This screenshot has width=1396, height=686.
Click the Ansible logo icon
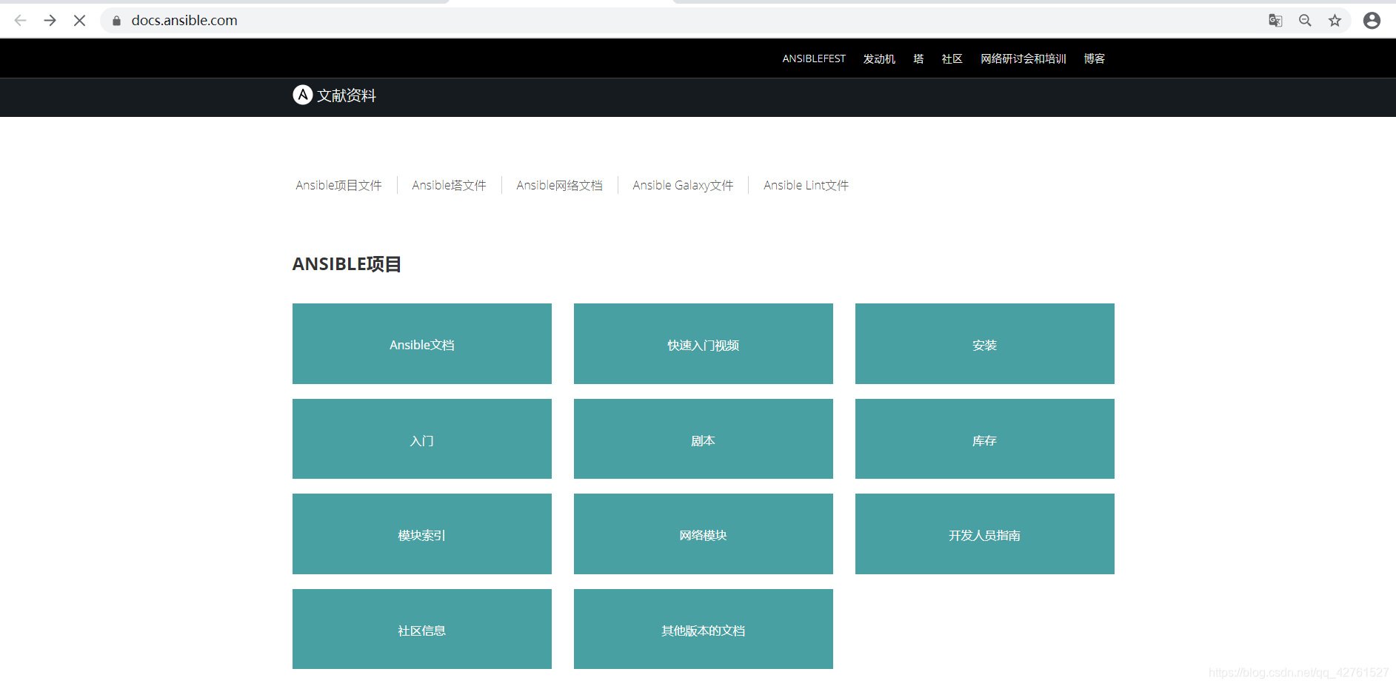point(302,95)
